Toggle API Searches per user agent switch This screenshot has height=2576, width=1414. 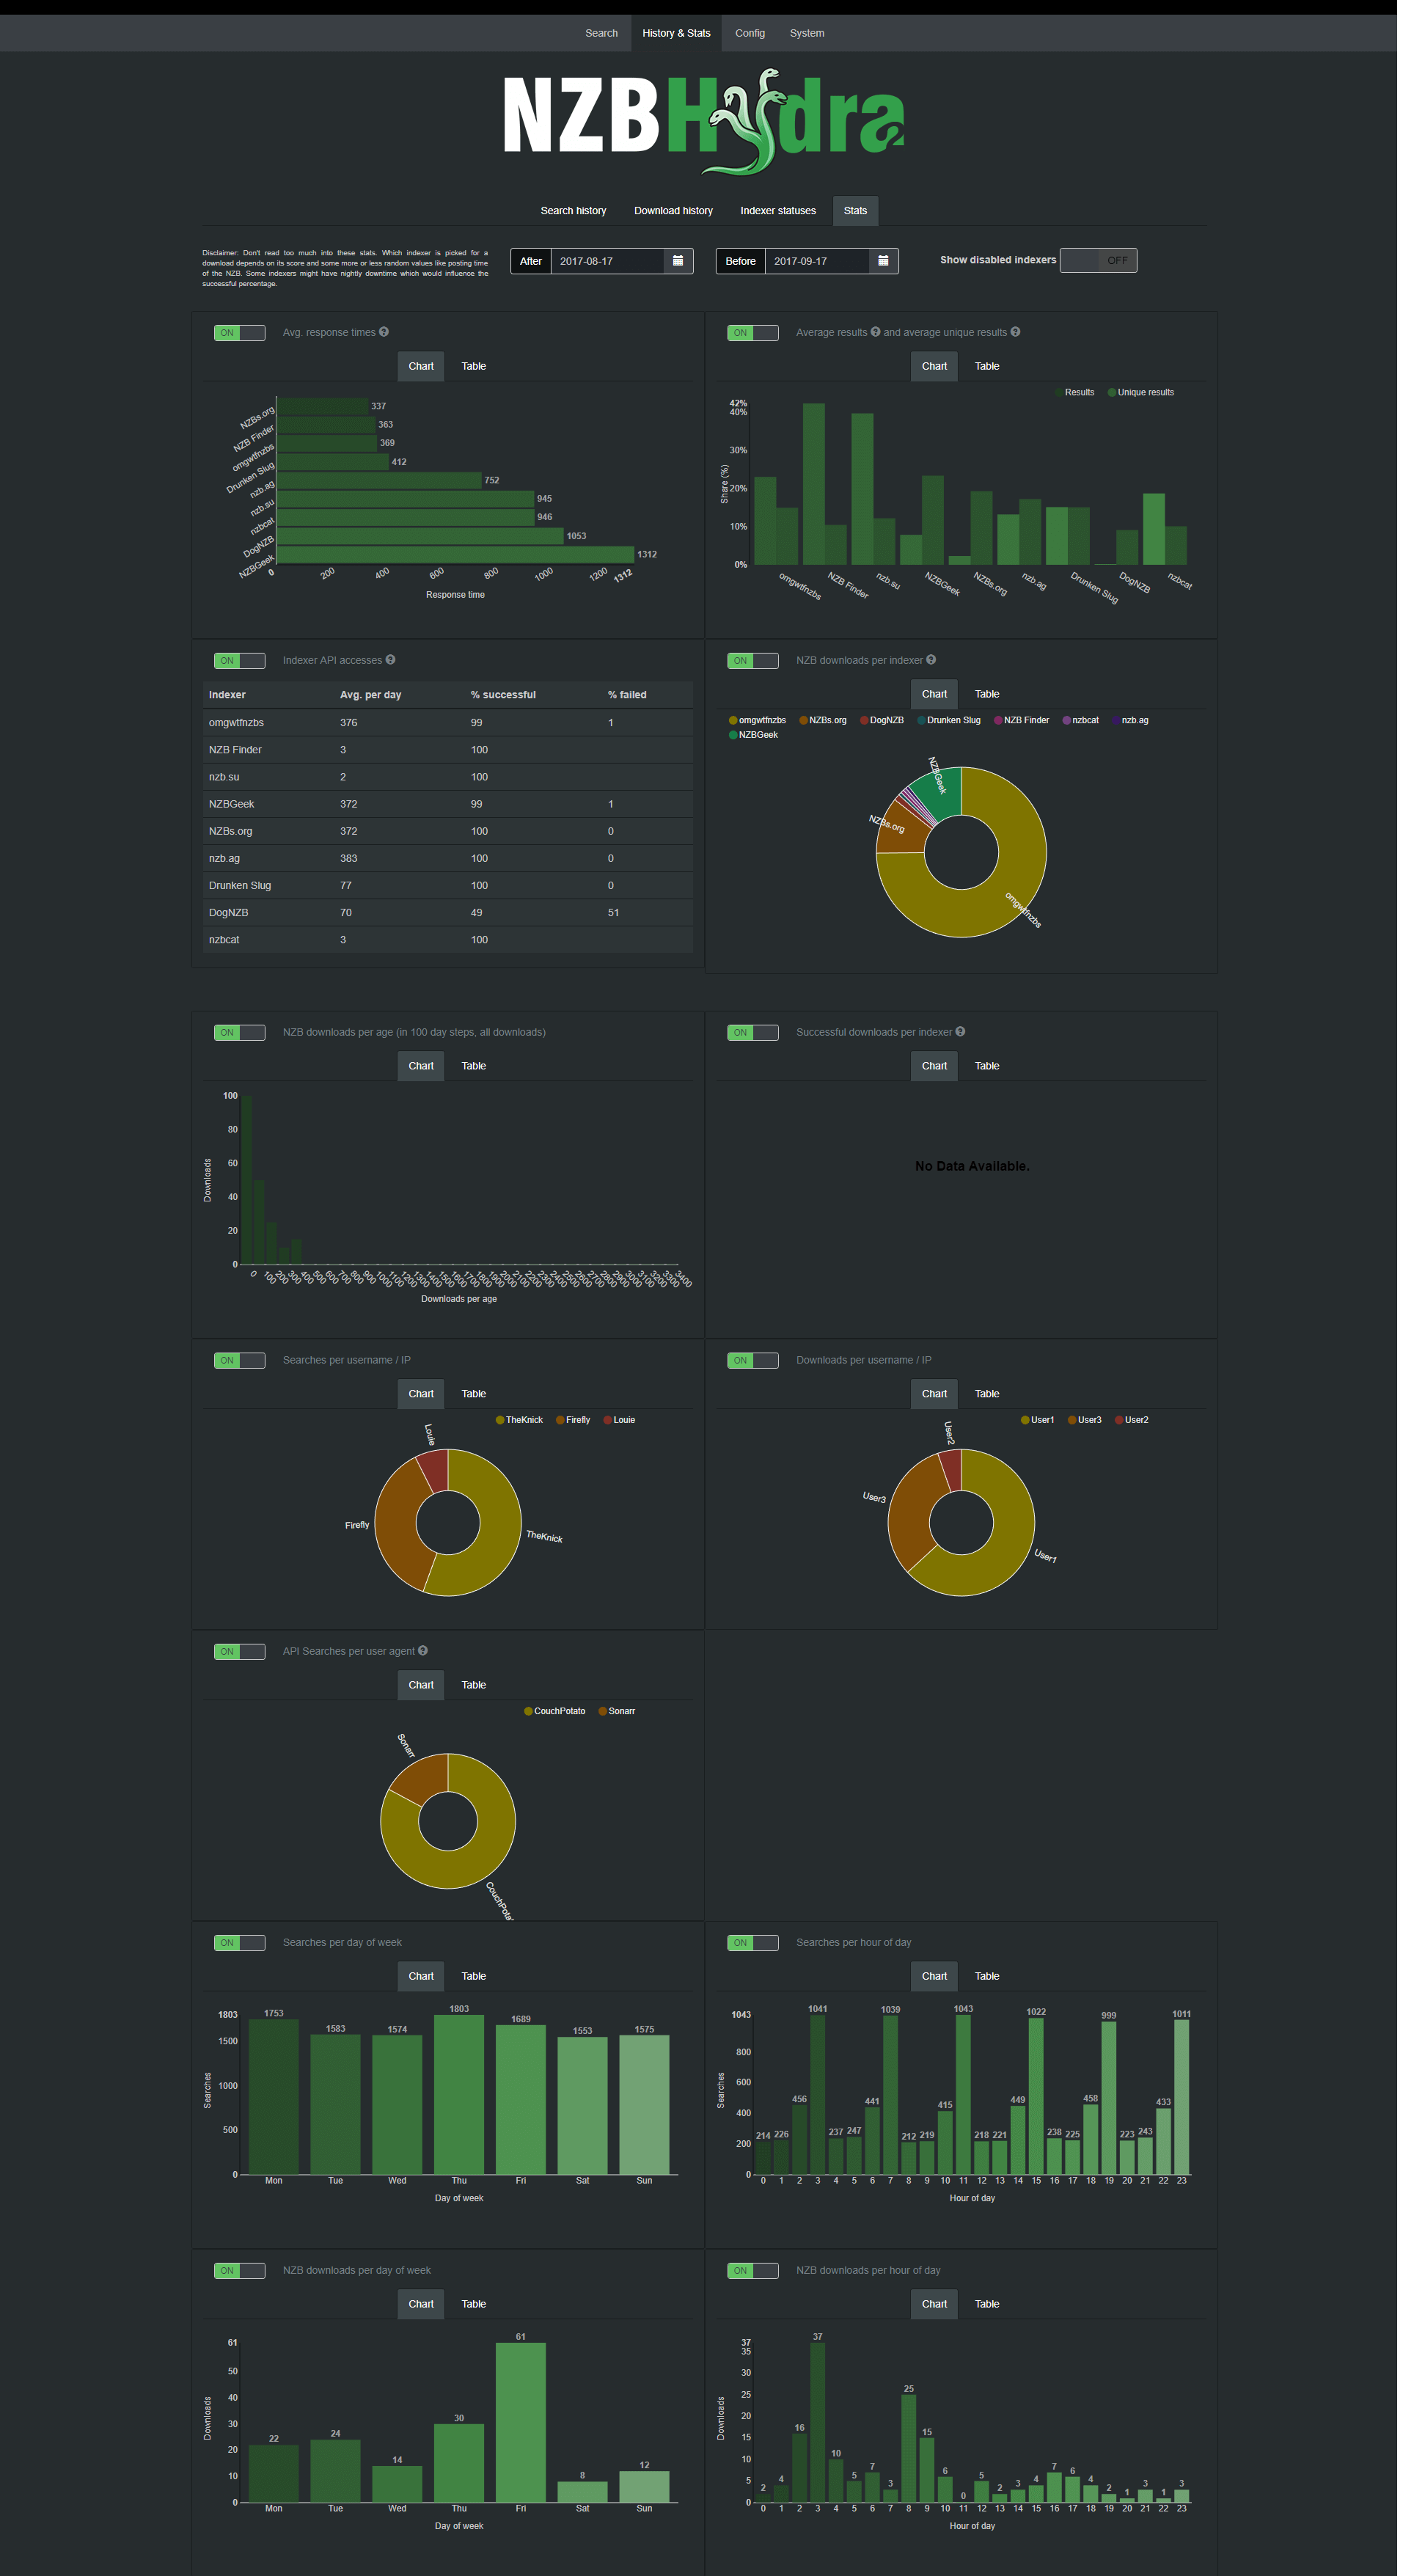(239, 1652)
